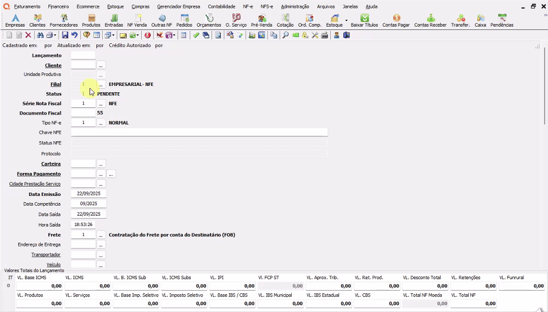Click the Data Emissão date field

point(89,194)
